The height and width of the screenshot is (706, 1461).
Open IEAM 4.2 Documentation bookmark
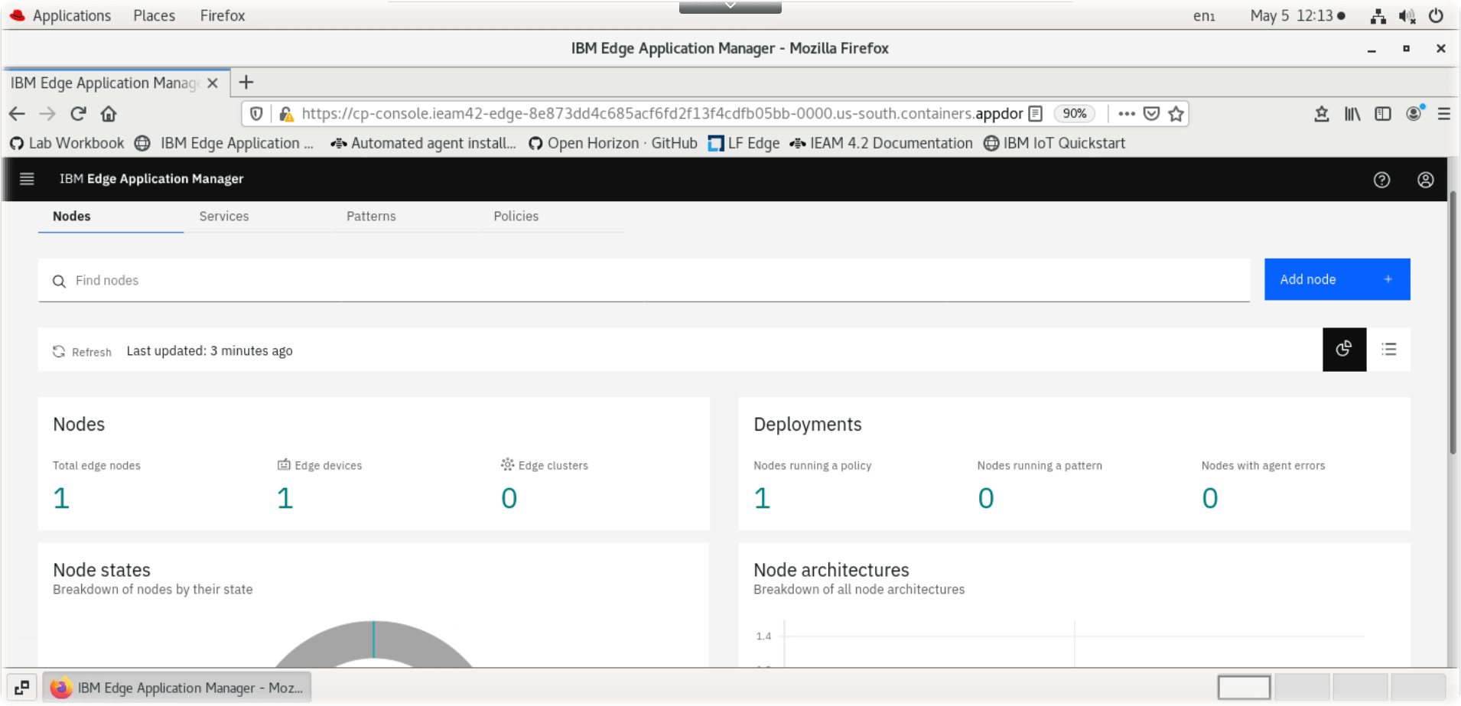click(881, 143)
